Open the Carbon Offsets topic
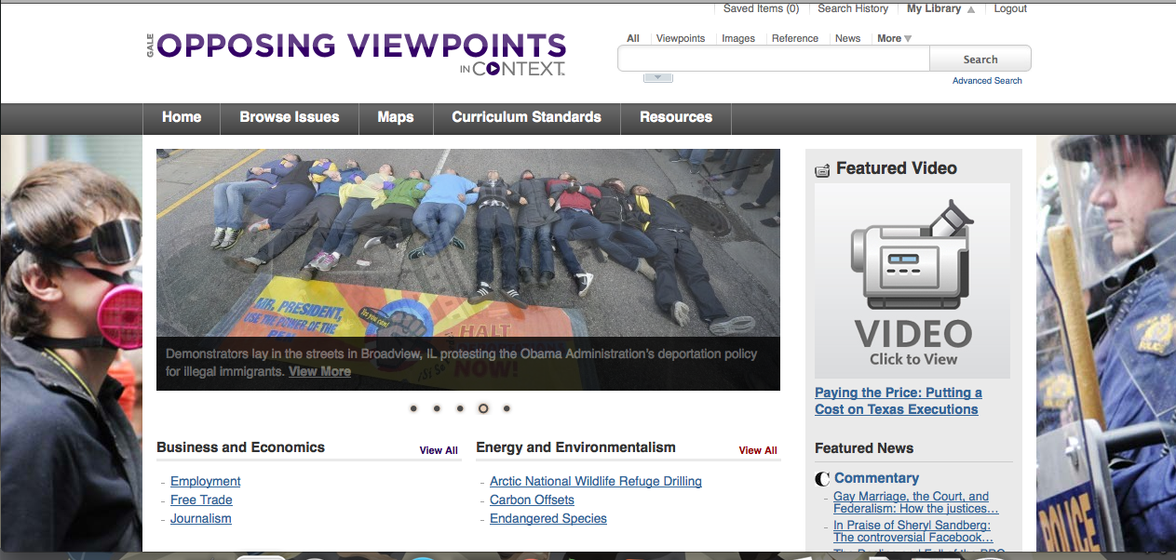This screenshot has width=1176, height=560. (x=533, y=500)
